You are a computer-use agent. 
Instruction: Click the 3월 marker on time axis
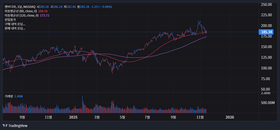point(97,117)
